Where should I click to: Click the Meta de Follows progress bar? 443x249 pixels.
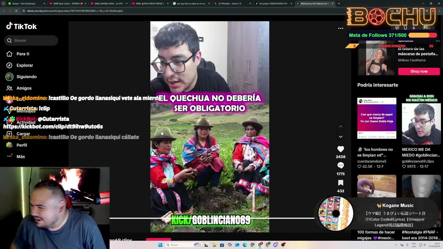423,35
